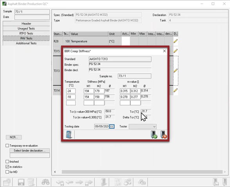Confirm dialog with green check door icon
This screenshot has height=187, width=230.
(x=154, y=135)
